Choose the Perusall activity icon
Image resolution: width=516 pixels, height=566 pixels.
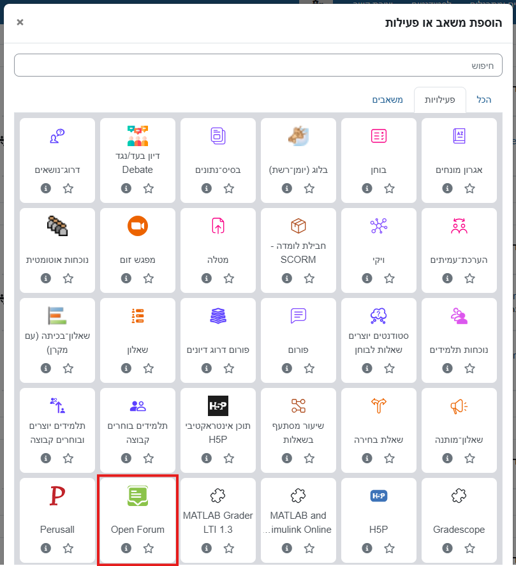click(57, 496)
